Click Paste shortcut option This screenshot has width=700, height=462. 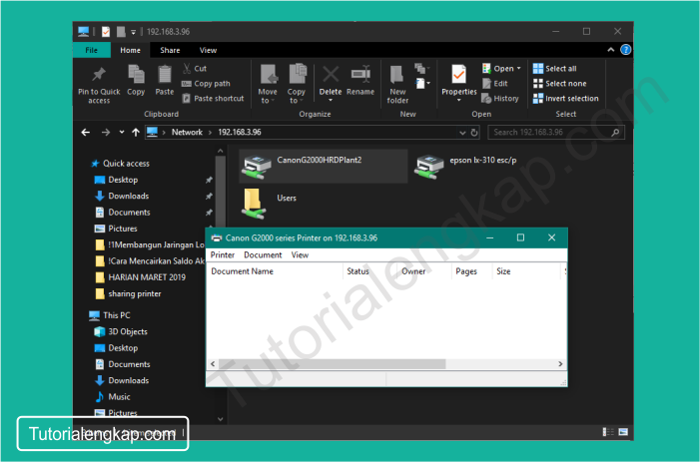click(x=213, y=98)
